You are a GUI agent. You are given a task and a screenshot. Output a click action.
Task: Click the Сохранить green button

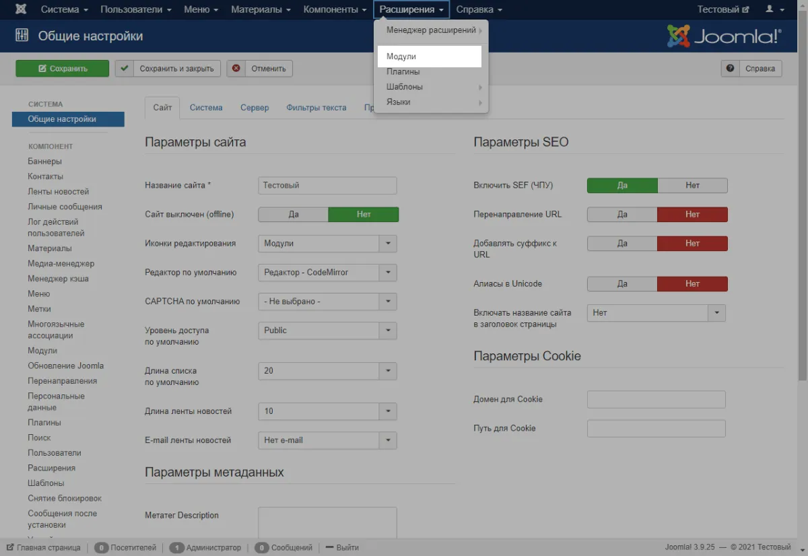(62, 69)
